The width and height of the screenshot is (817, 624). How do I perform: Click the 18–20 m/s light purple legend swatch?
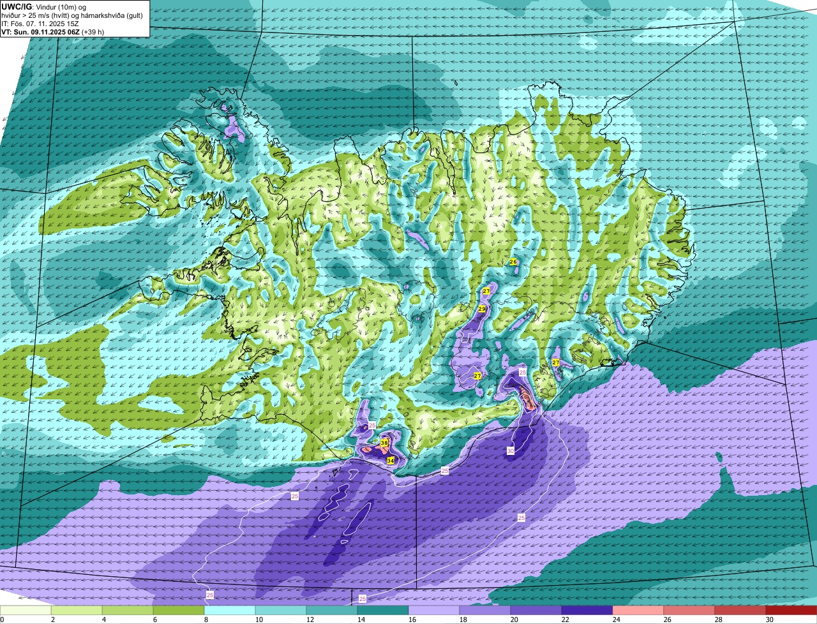click(485, 610)
